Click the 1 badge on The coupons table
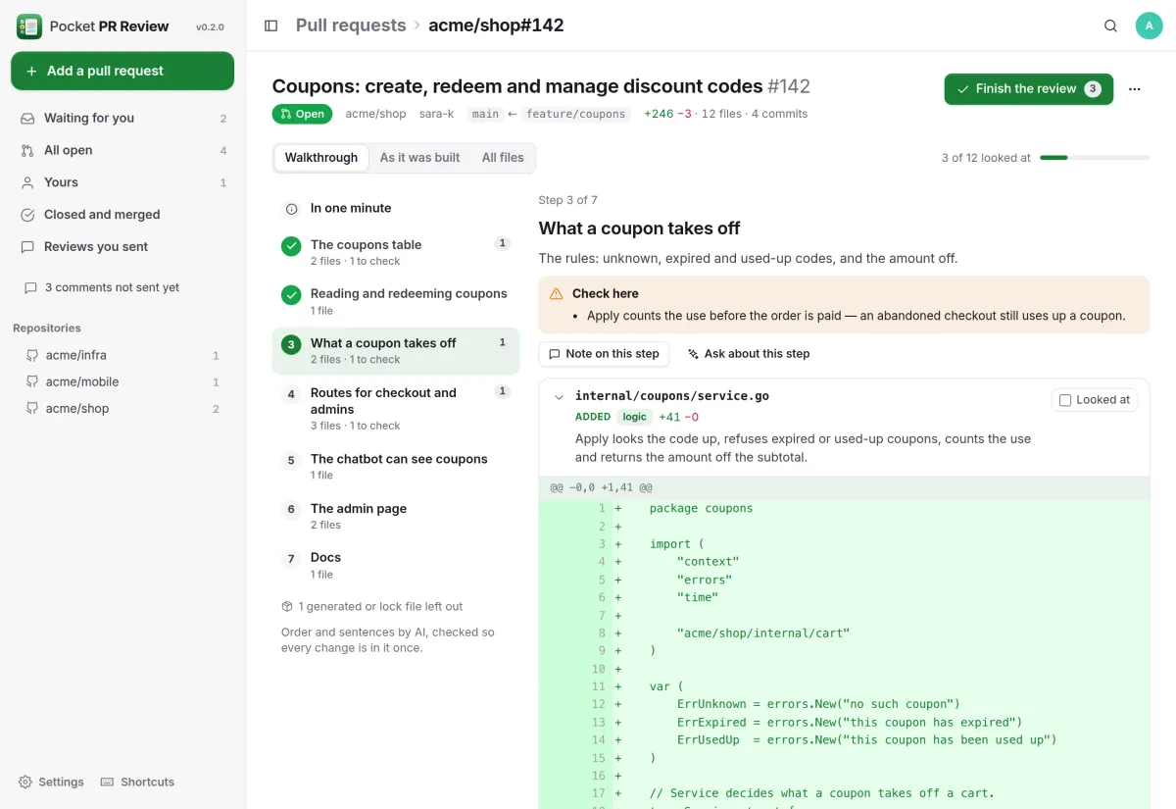Viewport: 1176px width, 809px height. (x=503, y=244)
